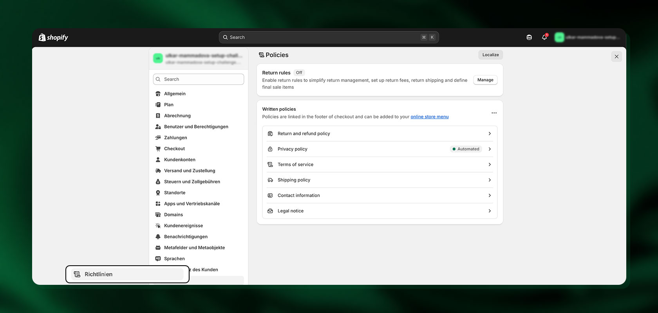658x313 pixels.
Task: Click the settings sidebar search field
Action: 198,79
